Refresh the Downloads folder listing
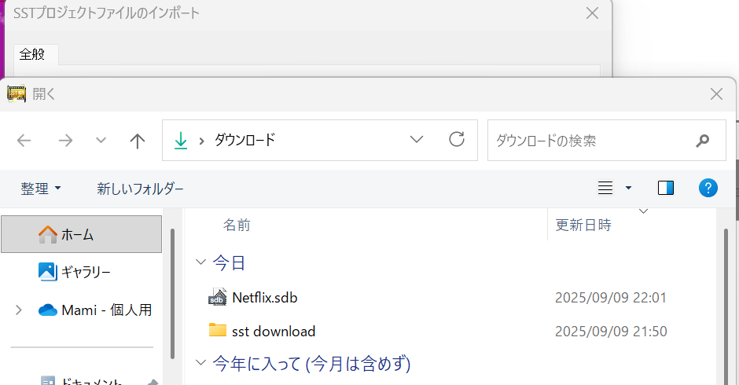The width and height of the screenshot is (739, 385). click(x=457, y=140)
